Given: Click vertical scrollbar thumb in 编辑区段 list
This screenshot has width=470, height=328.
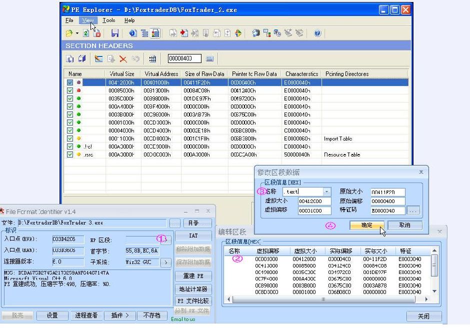Looking at the screenshot, I should [x=434, y=265].
